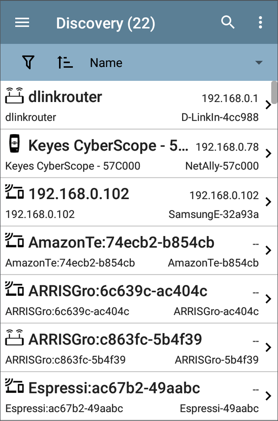Viewport: 278px width, 421px height.
Task: Open the hamburger navigation menu
Action: coord(22,23)
